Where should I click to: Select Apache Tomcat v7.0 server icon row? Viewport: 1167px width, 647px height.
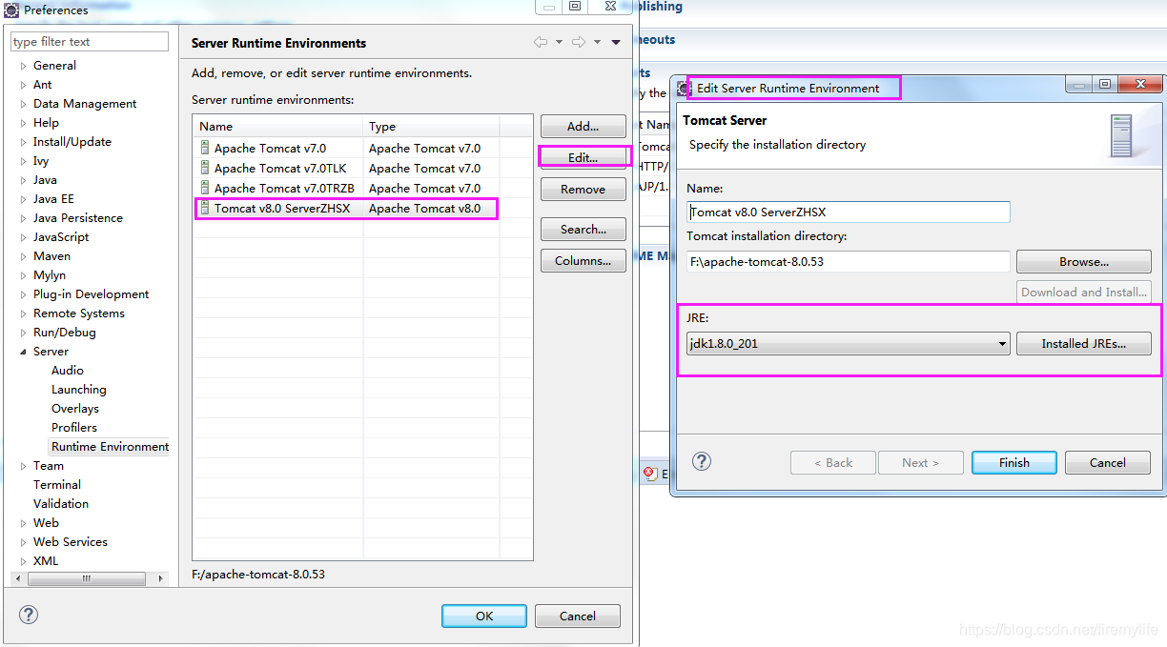click(205, 148)
